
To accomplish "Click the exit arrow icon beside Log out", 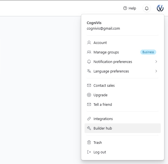I will (x=89, y=152).
